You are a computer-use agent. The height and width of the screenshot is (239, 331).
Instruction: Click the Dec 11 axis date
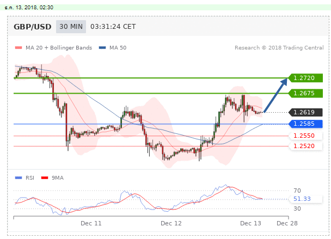click(x=91, y=223)
